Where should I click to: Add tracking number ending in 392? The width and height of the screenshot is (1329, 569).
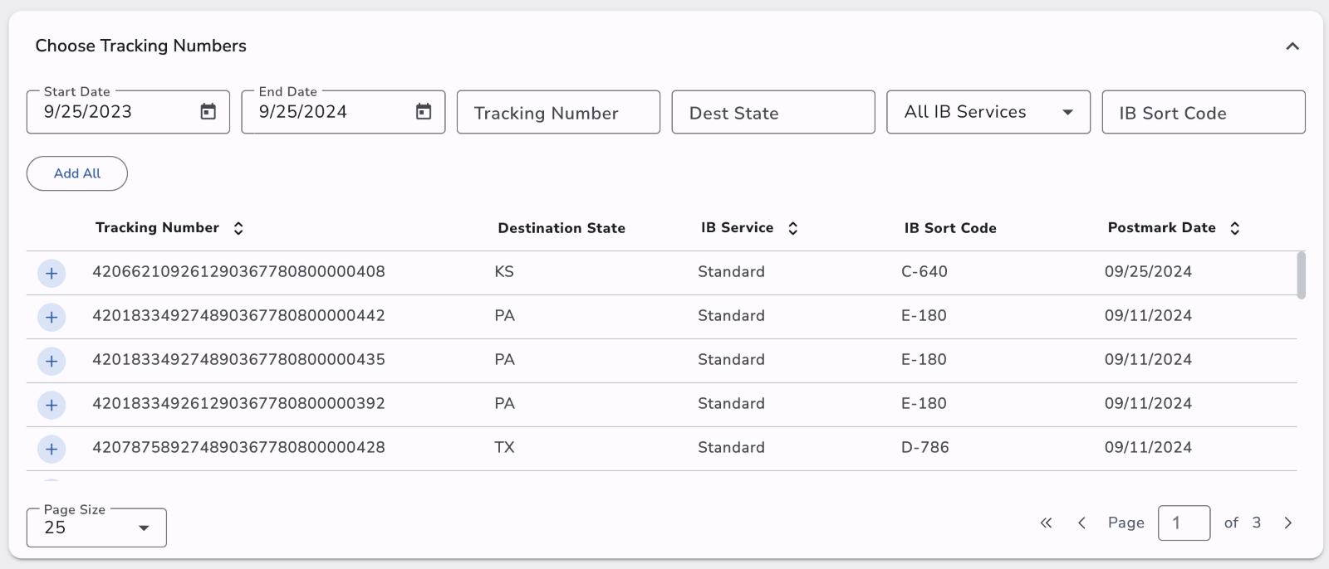51,405
